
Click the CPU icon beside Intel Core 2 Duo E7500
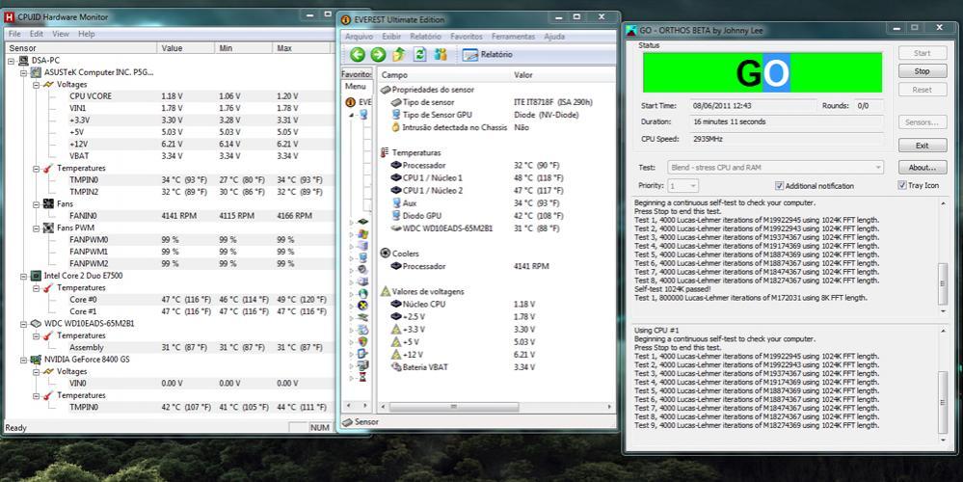coord(37,276)
